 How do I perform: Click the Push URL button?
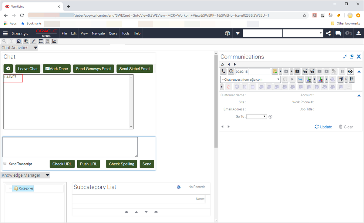89,164
